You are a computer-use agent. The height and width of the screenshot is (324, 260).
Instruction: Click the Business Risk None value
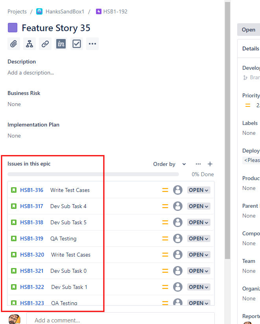pyautogui.click(x=14, y=104)
